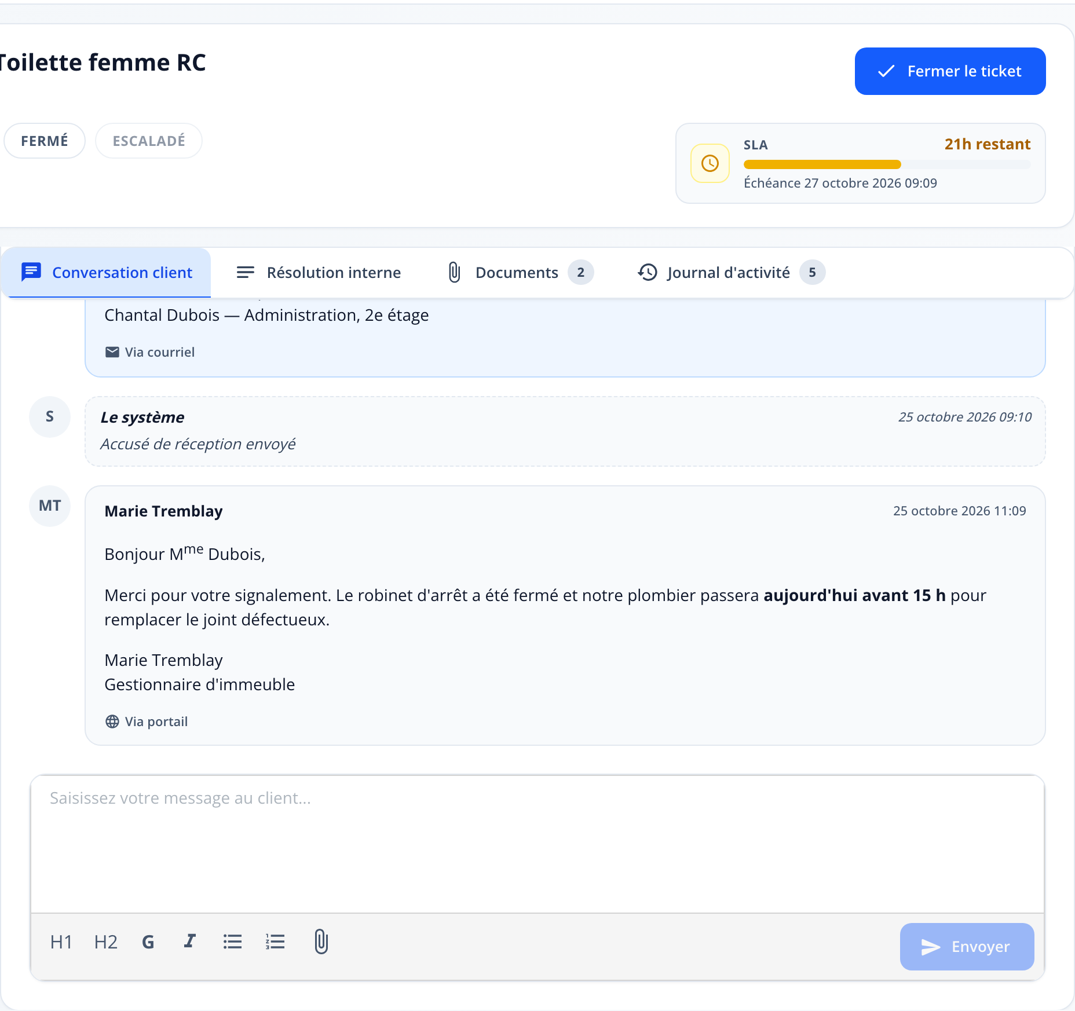This screenshot has width=1075, height=1011.
Task: Click the lines icon in Résolution interne tab
Action: pos(246,272)
